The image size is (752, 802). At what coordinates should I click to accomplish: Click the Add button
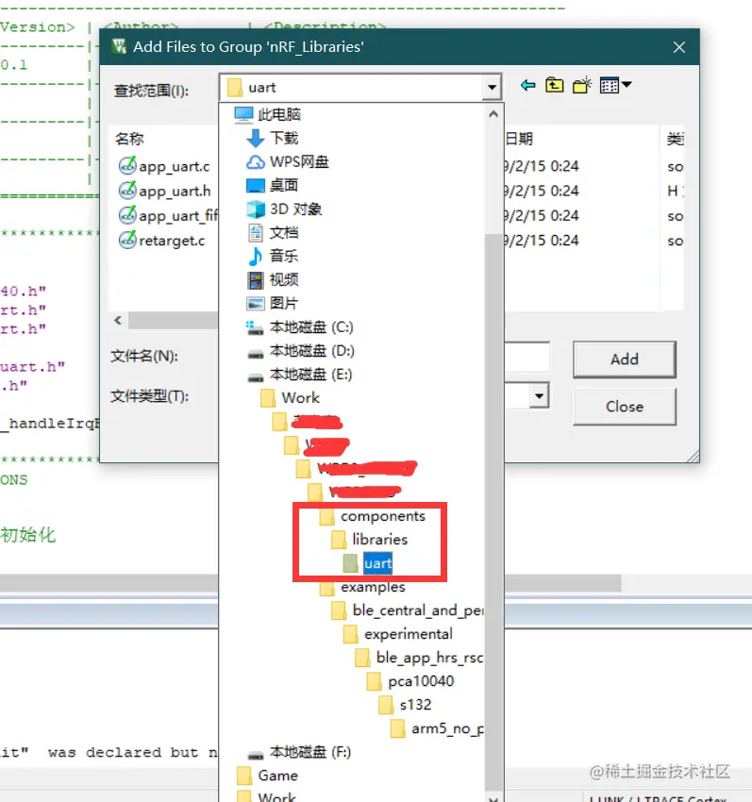point(624,359)
